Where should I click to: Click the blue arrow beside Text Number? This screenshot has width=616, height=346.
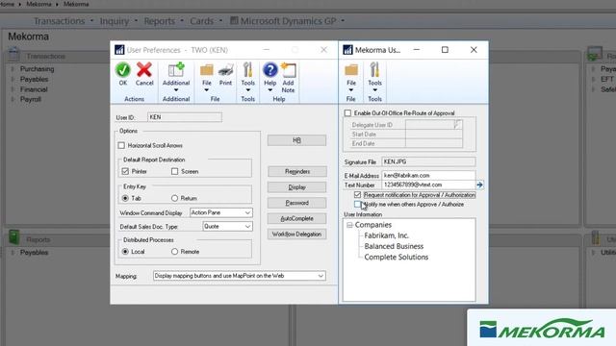pos(479,185)
